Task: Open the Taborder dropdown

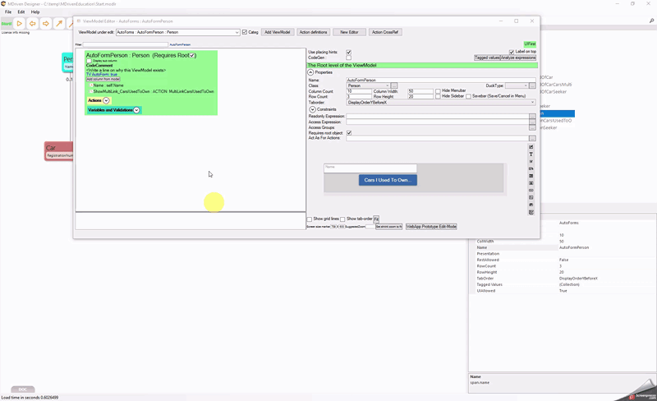Action: pos(532,103)
